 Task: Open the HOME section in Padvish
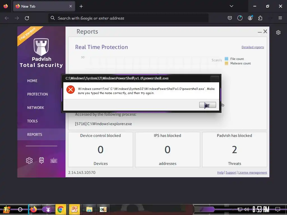pos(32,81)
